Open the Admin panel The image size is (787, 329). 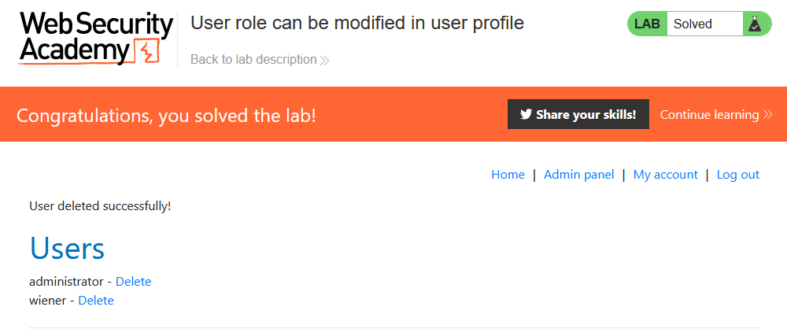578,175
